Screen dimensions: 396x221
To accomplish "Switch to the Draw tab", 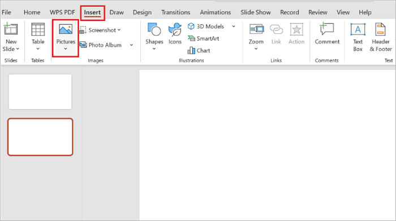I will [x=117, y=12].
